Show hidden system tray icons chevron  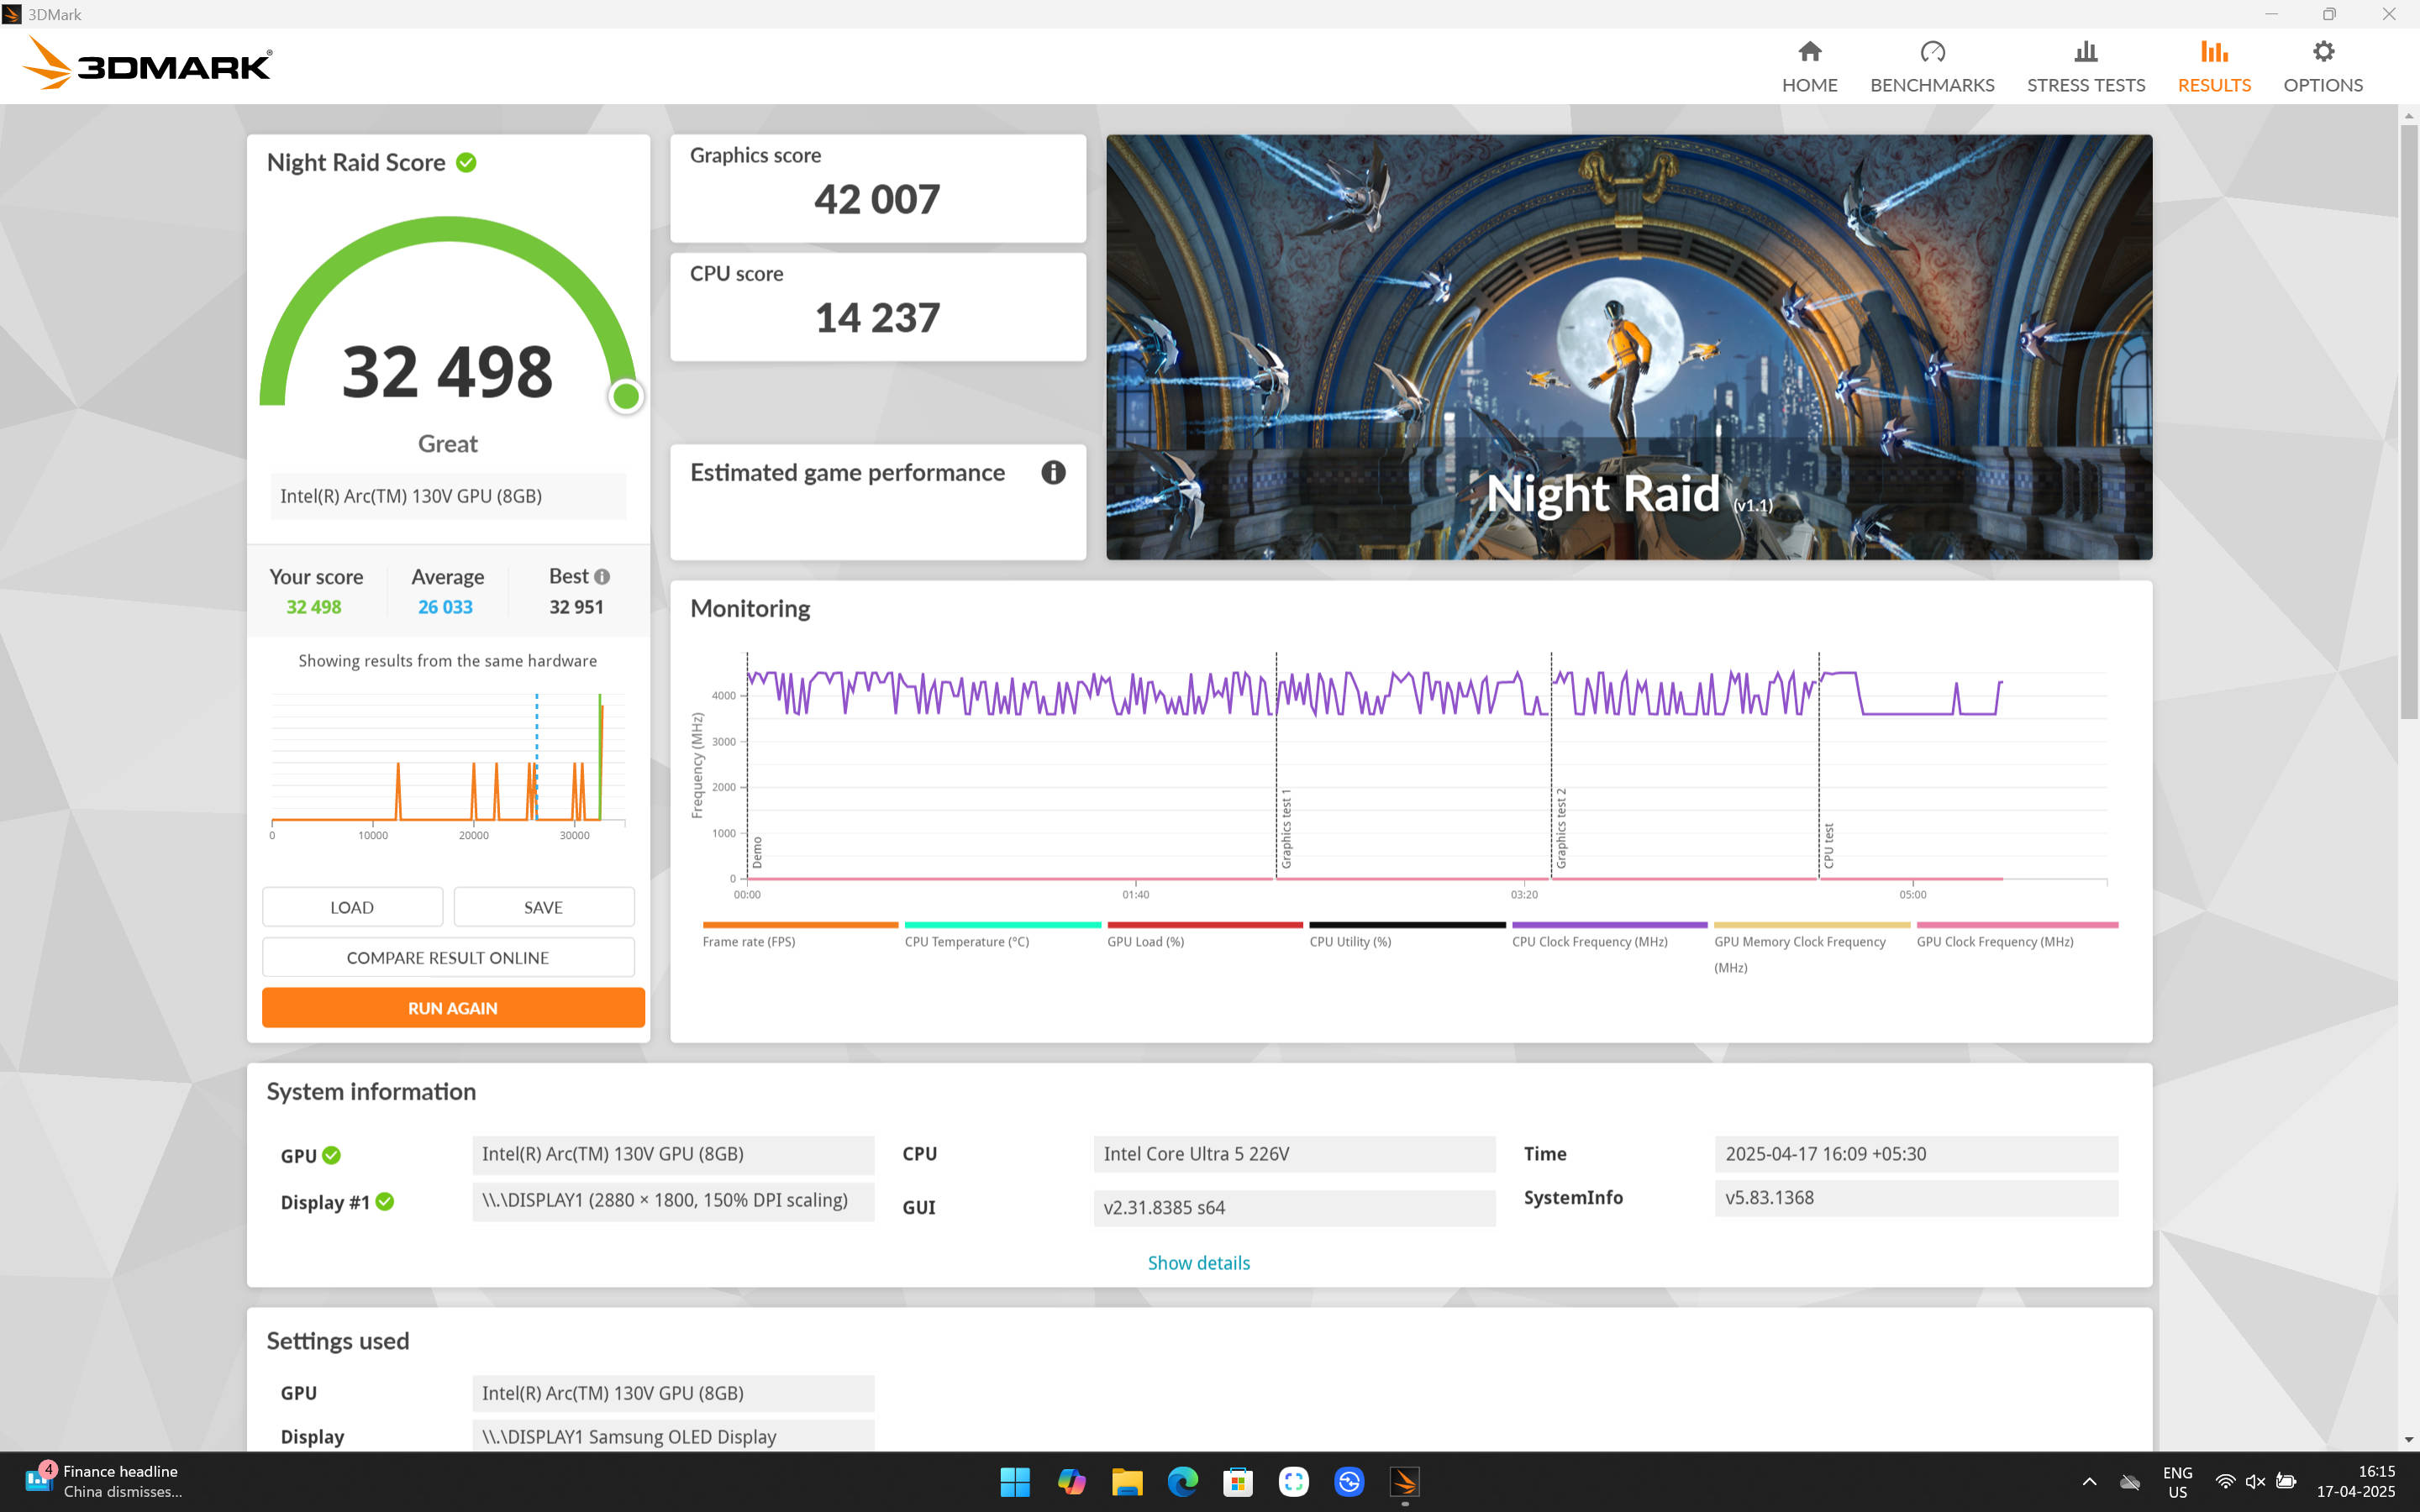pos(2089,1481)
